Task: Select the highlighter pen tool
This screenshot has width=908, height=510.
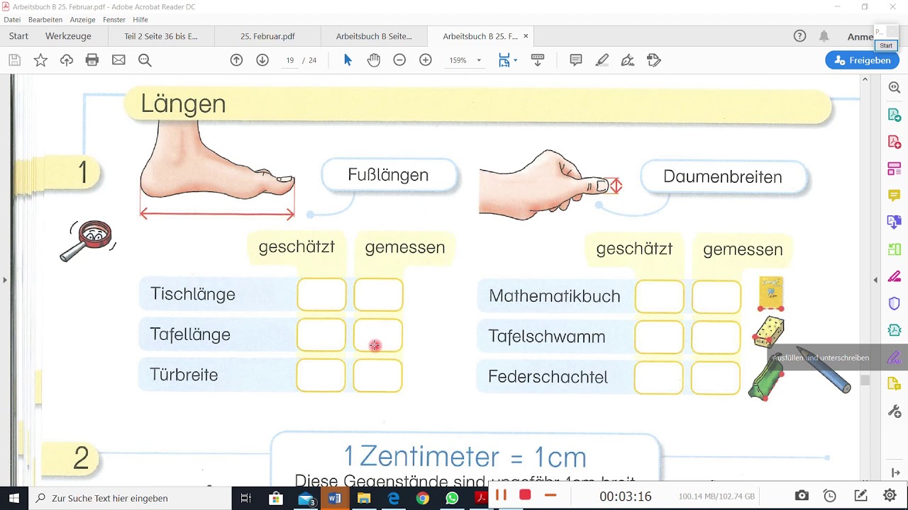Action: [602, 60]
